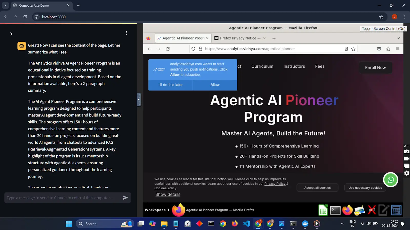This screenshot has height=230, width=410.
Task: Click Accept all cookies
Action: point(317,188)
